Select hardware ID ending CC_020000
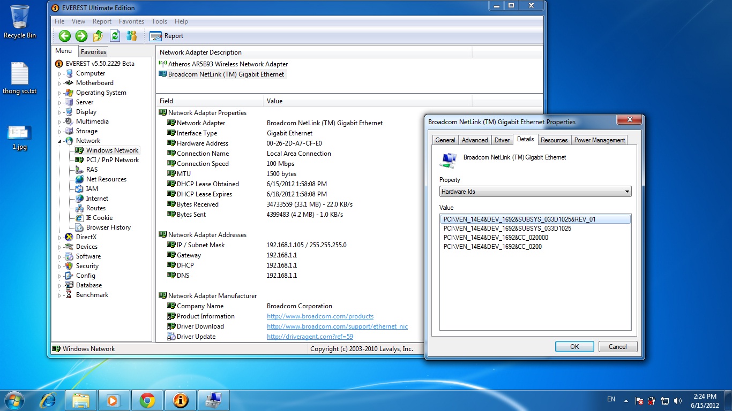This screenshot has height=411, width=732. point(496,238)
